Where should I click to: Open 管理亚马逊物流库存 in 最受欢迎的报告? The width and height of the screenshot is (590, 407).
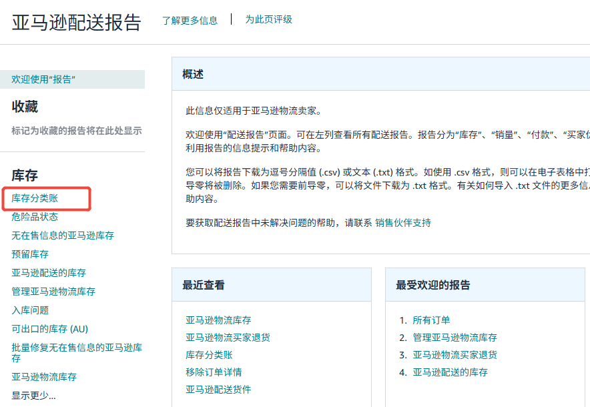455,338
